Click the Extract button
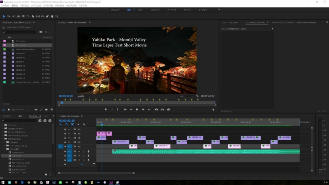This screenshot has width=329, height=185. [162, 109]
